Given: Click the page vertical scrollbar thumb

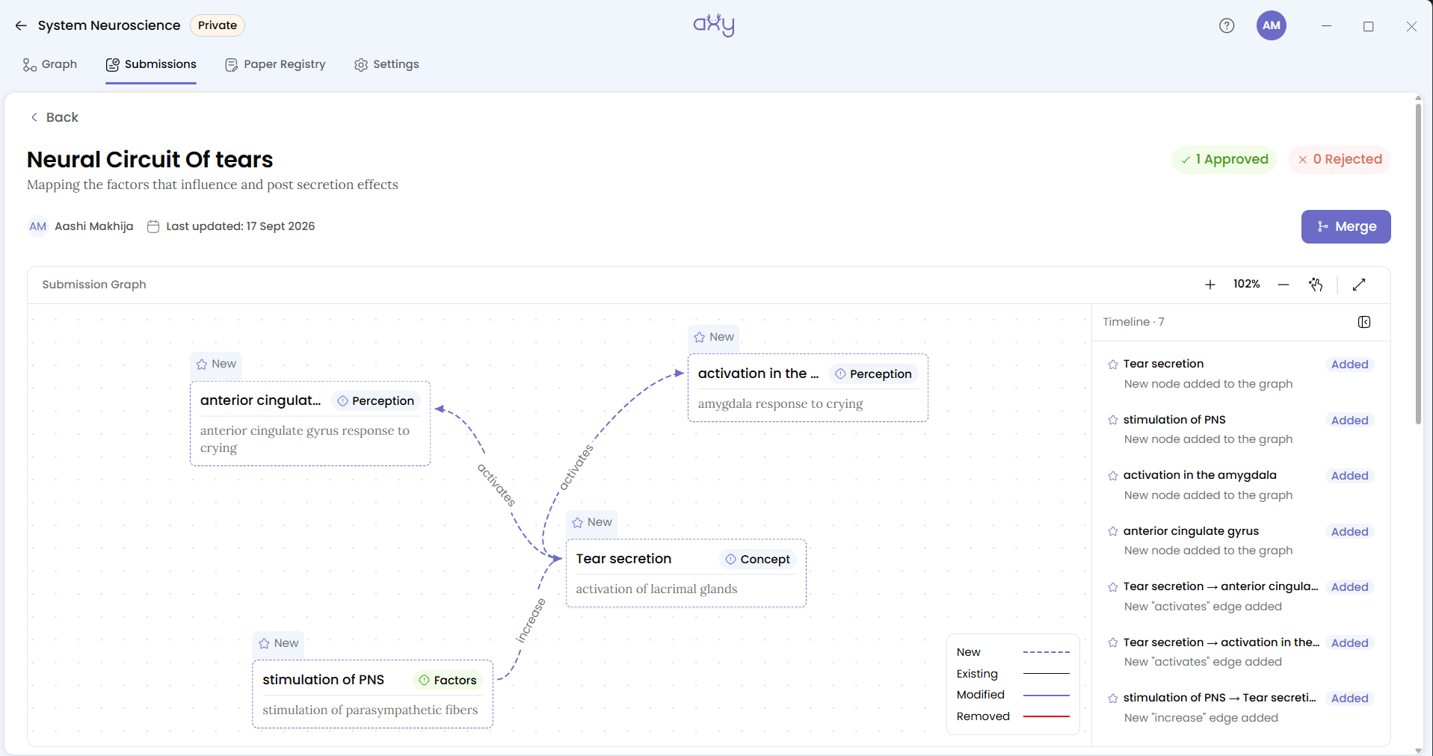Looking at the screenshot, I should point(1418,264).
